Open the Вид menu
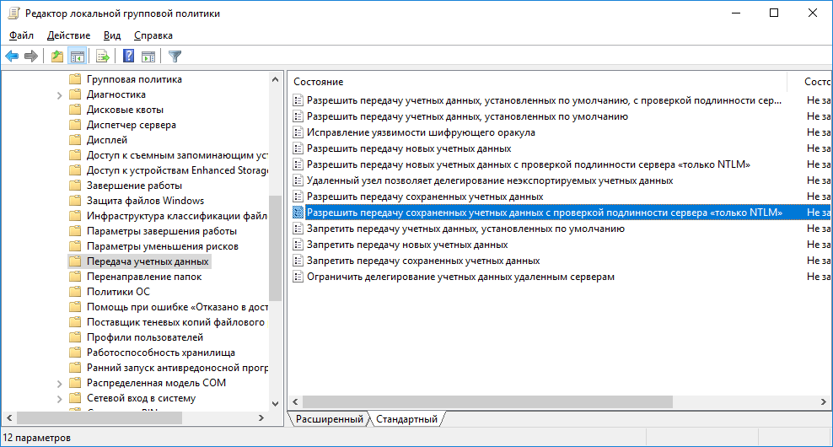 coord(112,35)
